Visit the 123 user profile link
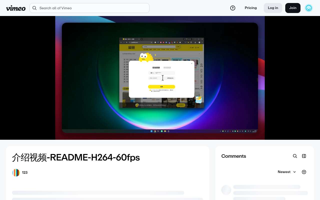 click(x=25, y=173)
